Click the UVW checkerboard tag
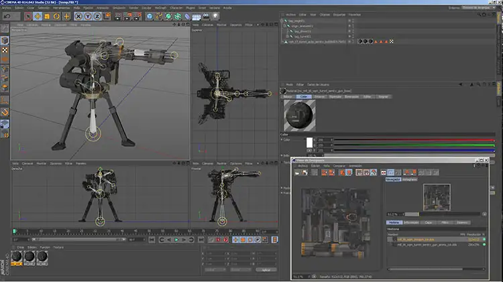This screenshot has width=503, height=282. (x=392, y=42)
